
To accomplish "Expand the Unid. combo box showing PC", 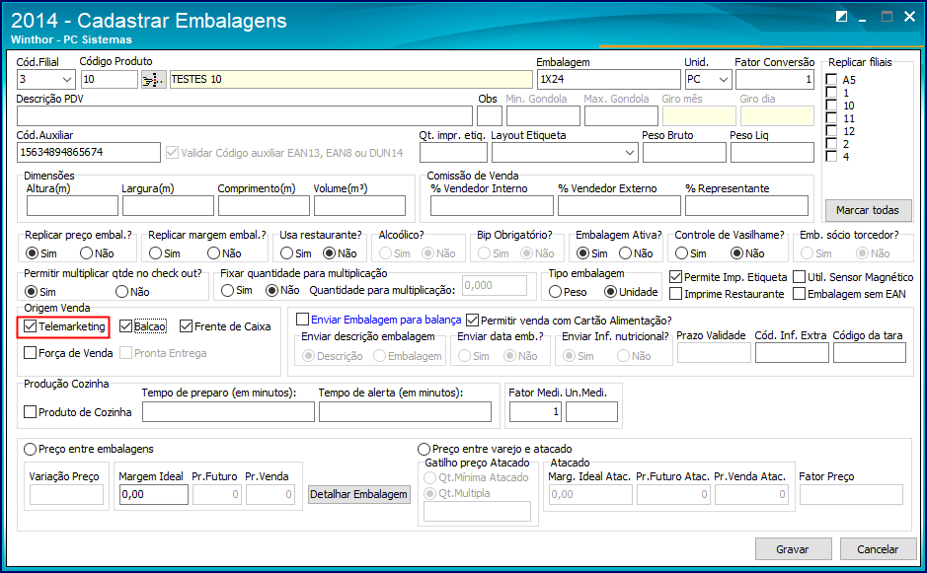I will 724,79.
